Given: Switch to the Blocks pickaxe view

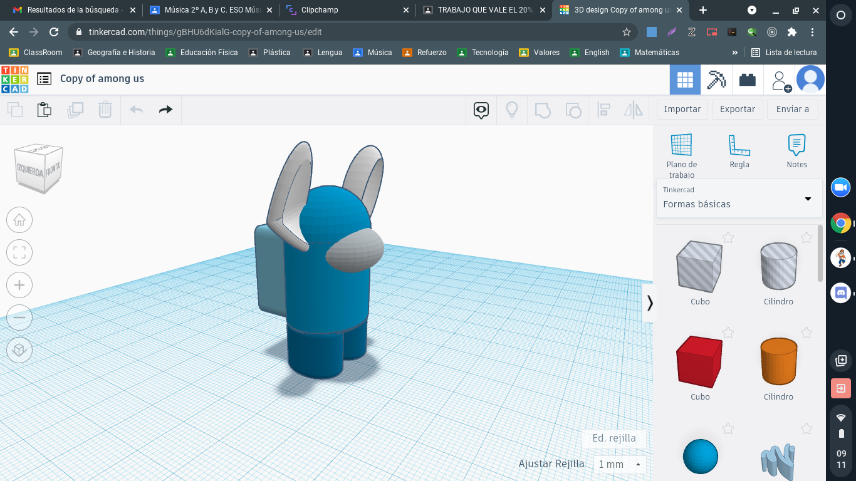Looking at the screenshot, I should point(716,80).
